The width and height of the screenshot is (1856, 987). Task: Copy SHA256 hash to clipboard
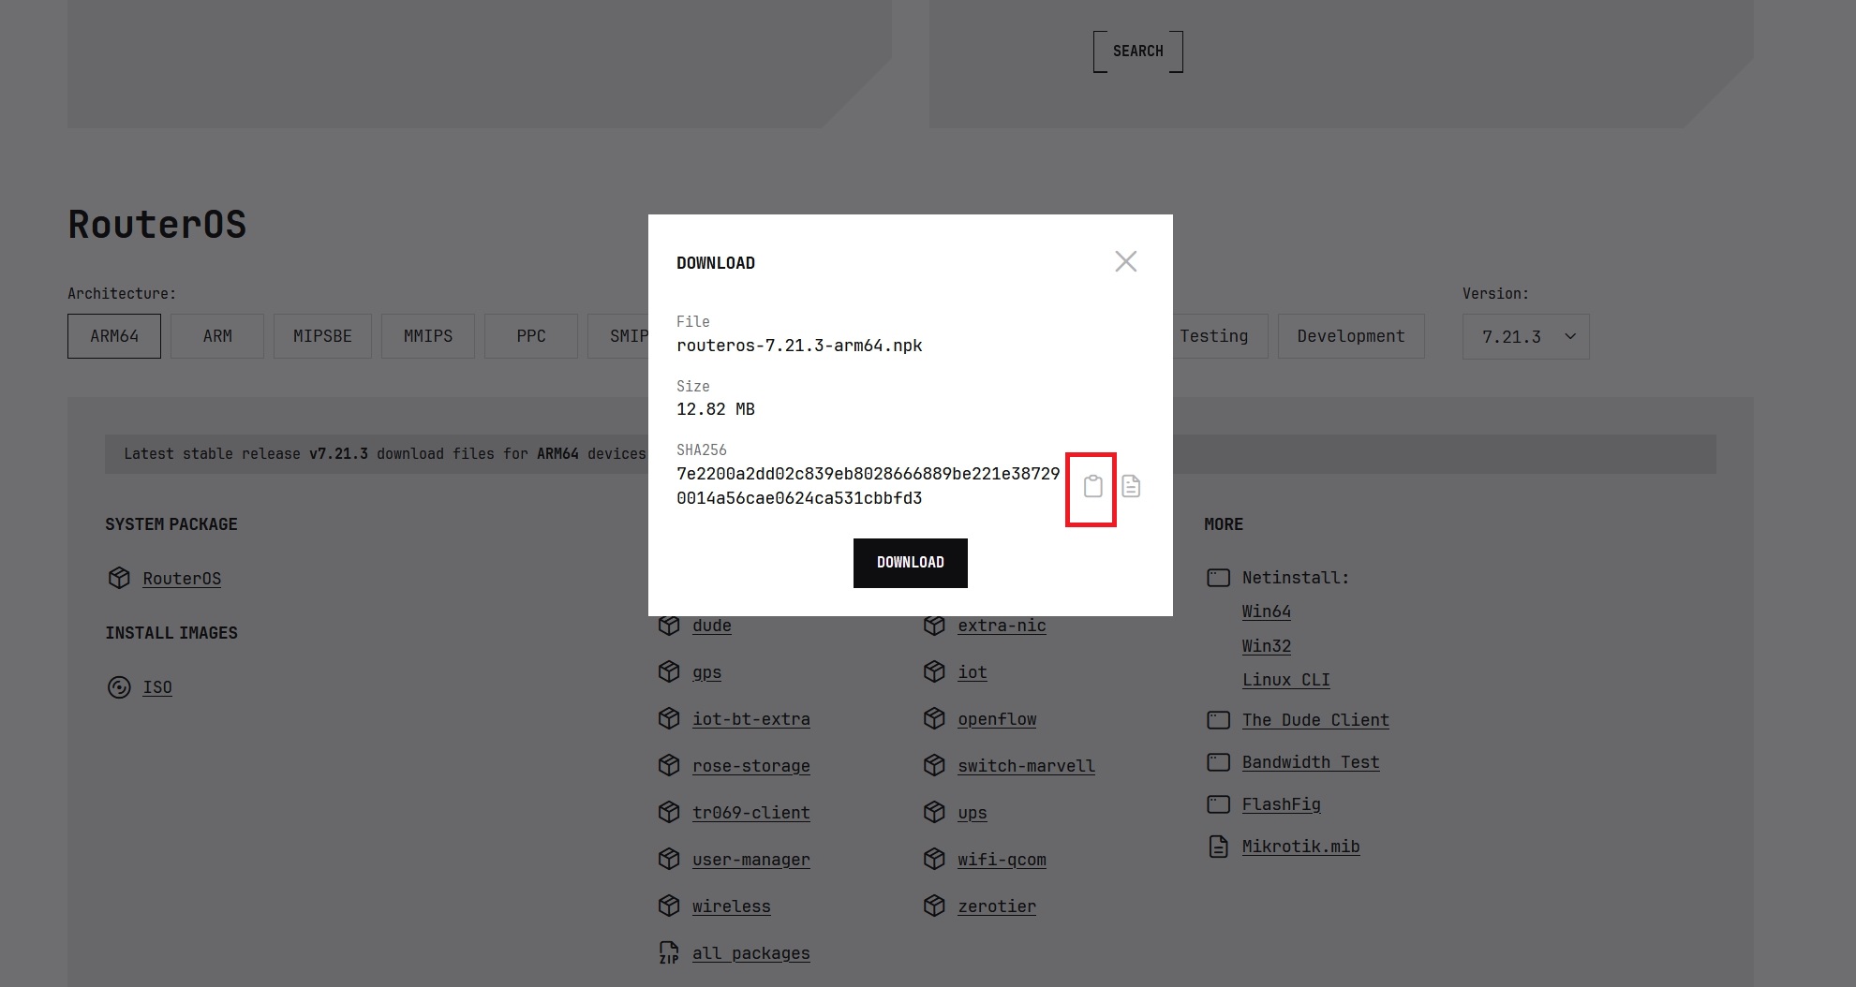point(1092,486)
